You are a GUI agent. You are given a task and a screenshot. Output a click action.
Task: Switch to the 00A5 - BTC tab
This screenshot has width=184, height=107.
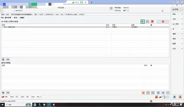coord(15,97)
